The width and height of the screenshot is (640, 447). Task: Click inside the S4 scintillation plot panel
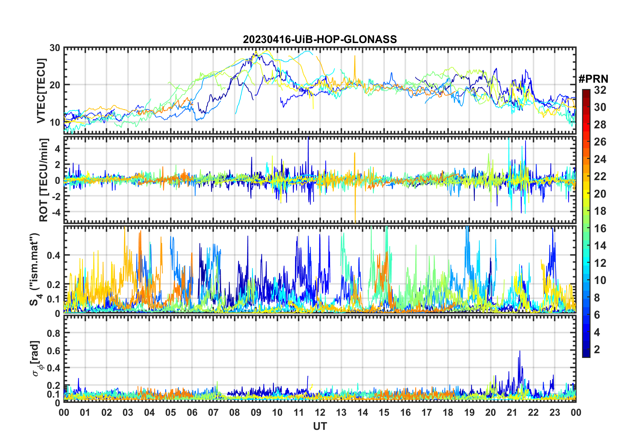(x=320, y=269)
